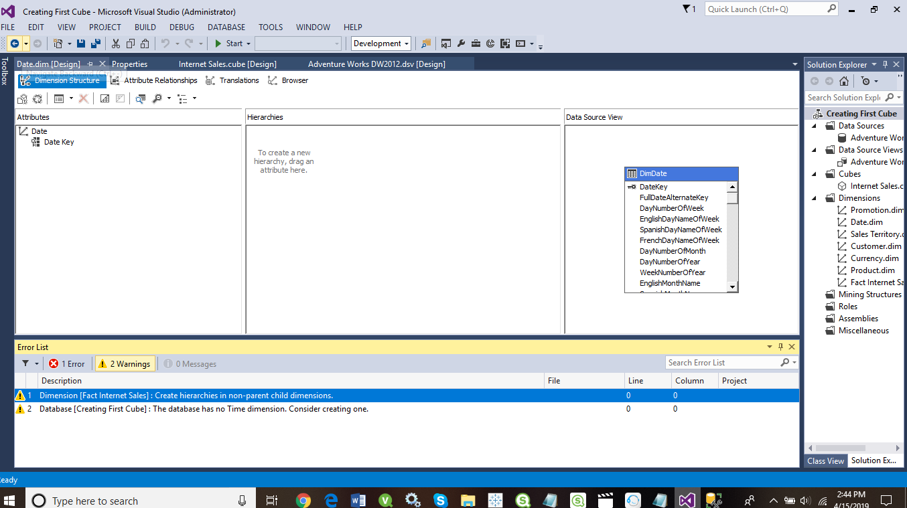Click the Zoom magnifier icon in designer toolbar
The height and width of the screenshot is (508, 907).
(x=157, y=98)
